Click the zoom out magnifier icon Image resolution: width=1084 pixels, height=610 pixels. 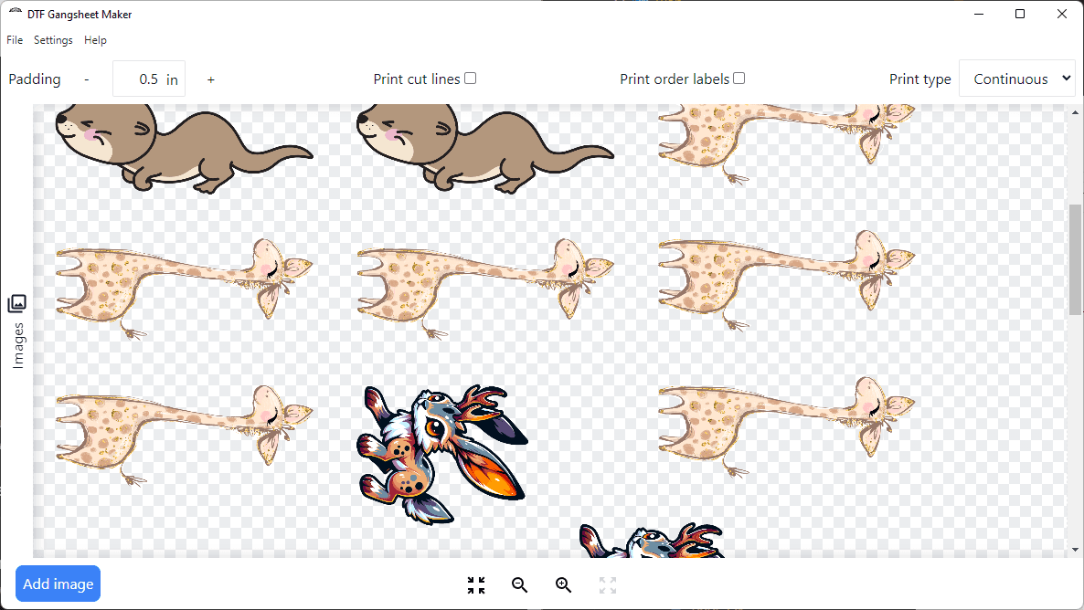pos(519,585)
